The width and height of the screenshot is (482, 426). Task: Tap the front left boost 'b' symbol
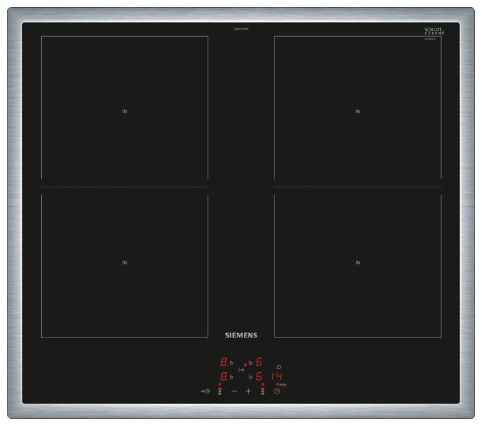(232, 377)
